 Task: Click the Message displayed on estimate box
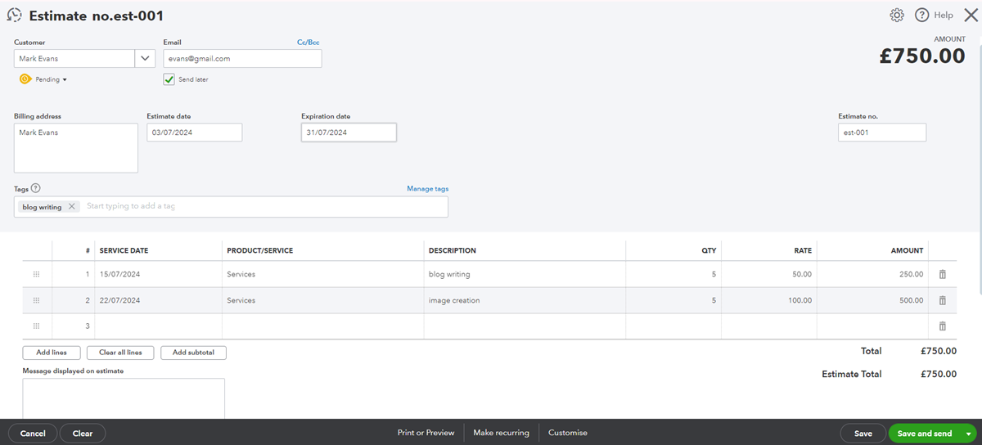coord(124,398)
